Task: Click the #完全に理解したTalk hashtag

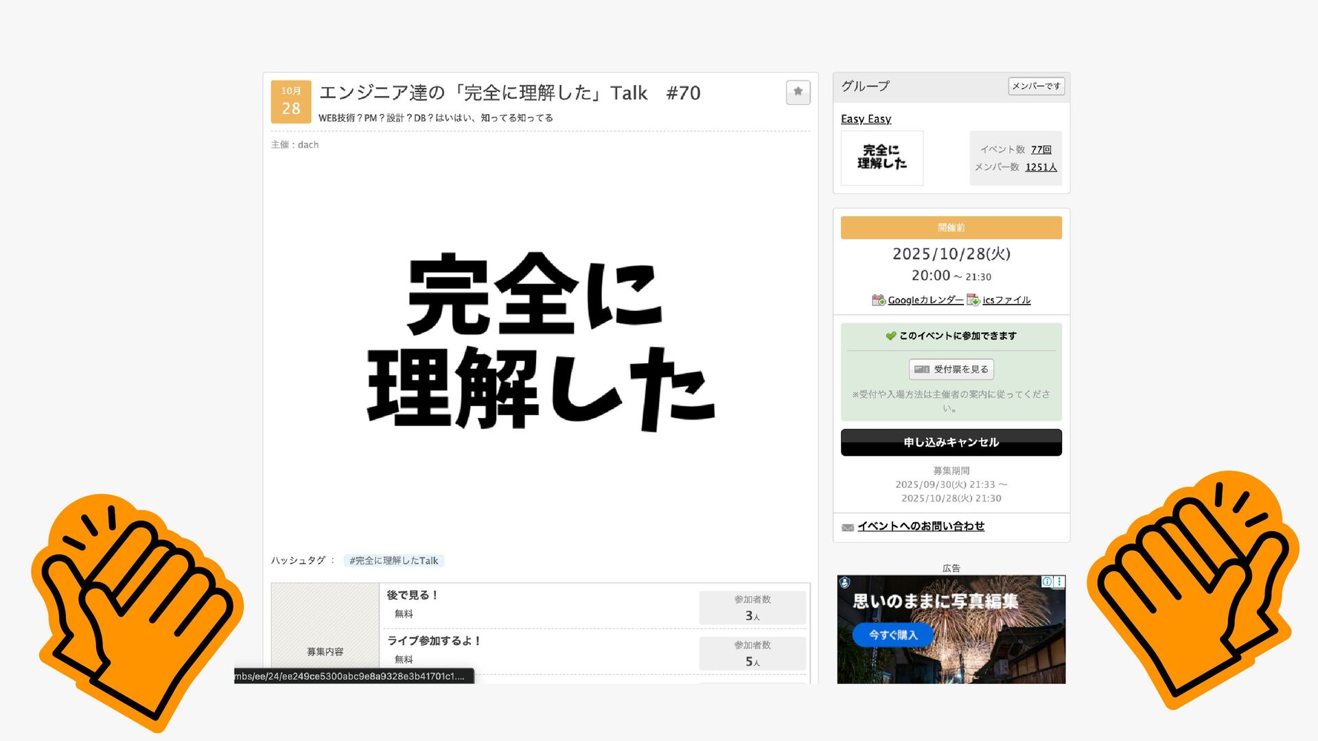Action: pyautogui.click(x=393, y=561)
